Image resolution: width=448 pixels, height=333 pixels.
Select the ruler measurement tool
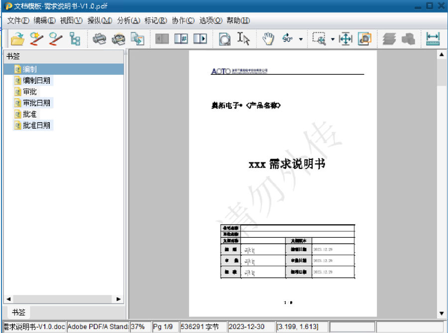[x=433, y=39]
